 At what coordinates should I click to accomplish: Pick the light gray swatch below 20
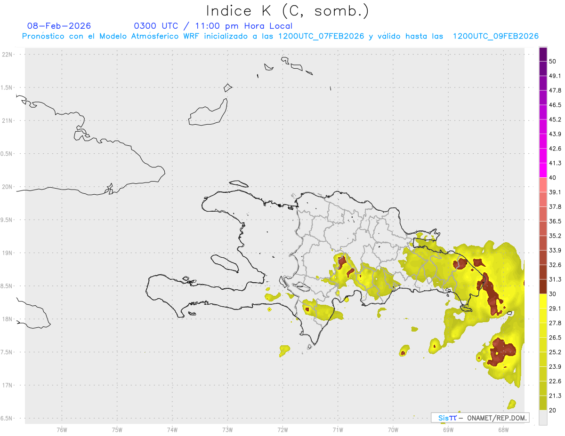543,418
